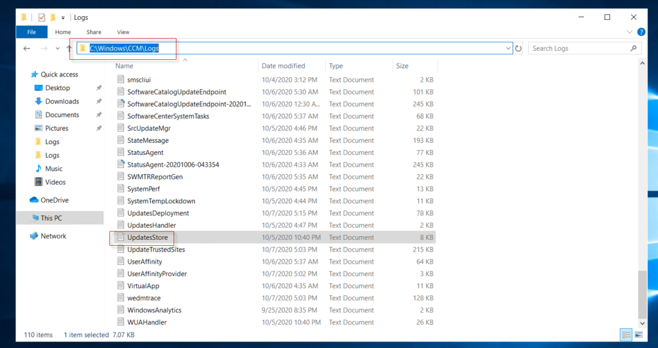Select the SWMTRReportGen log file
Viewport: 658px width, 348px height.
coord(156,177)
